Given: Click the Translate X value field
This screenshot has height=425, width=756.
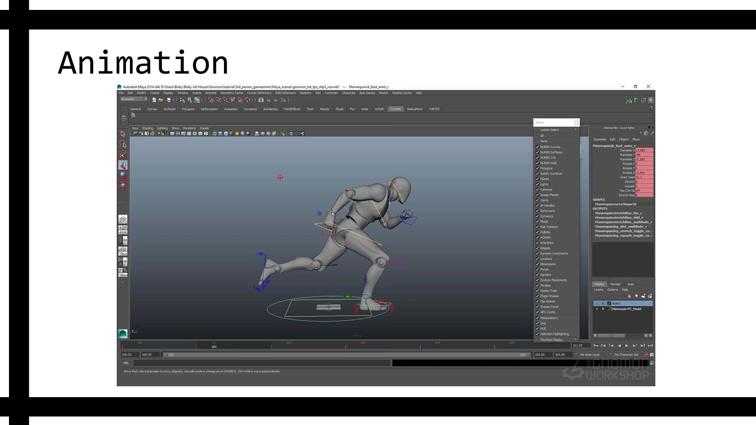Looking at the screenshot, I should coord(644,150).
